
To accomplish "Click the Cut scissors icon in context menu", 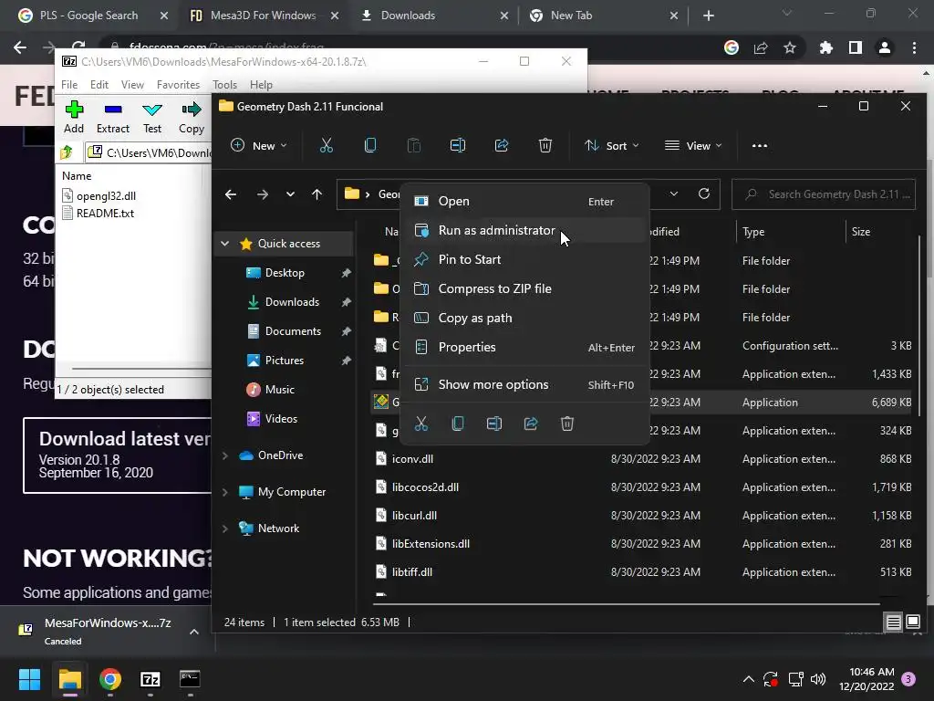I will [x=421, y=424].
